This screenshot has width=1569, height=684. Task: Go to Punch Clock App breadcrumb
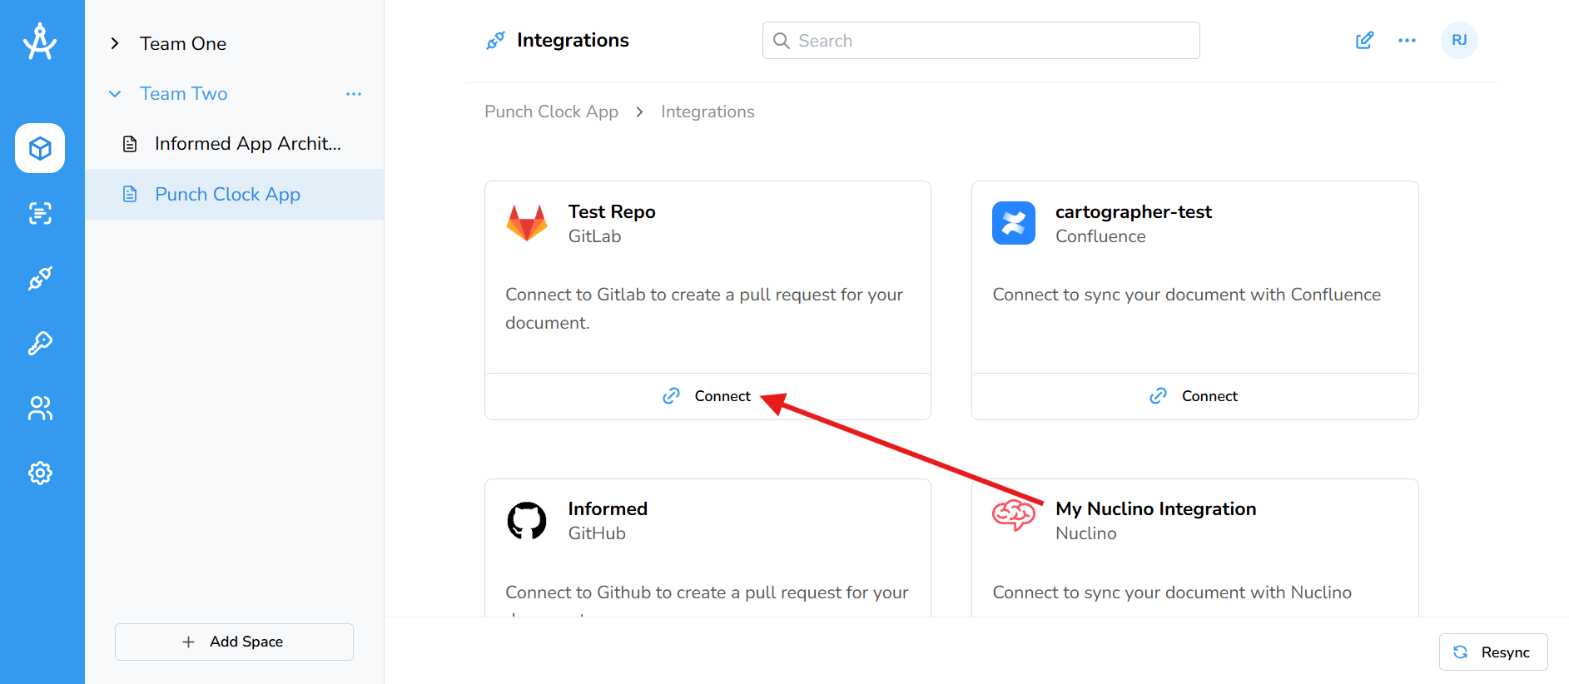click(551, 112)
